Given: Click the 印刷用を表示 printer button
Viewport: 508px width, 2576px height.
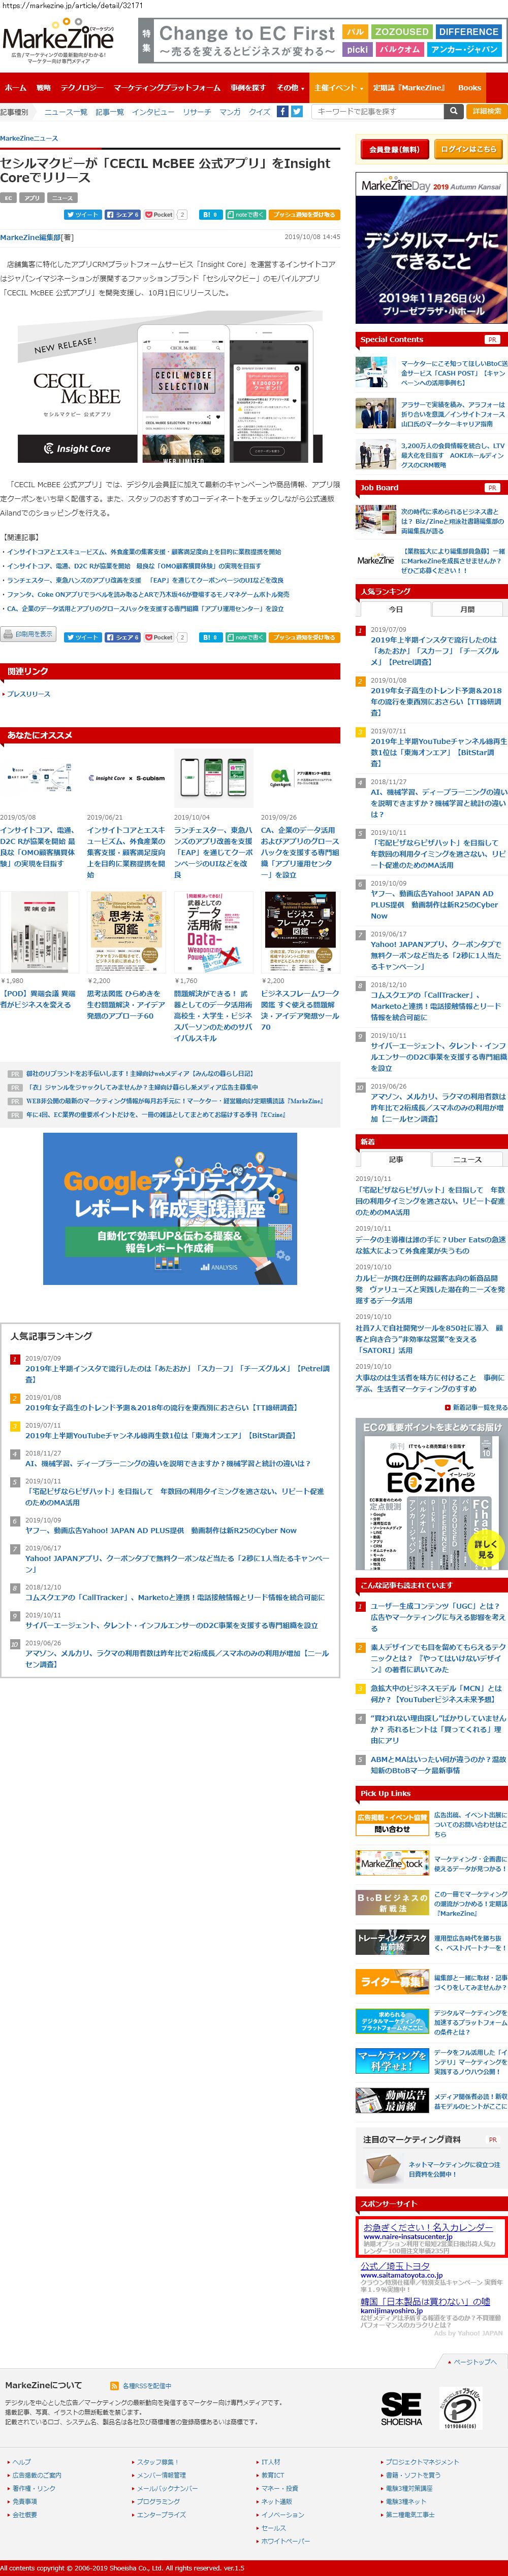Looking at the screenshot, I should tap(29, 634).
